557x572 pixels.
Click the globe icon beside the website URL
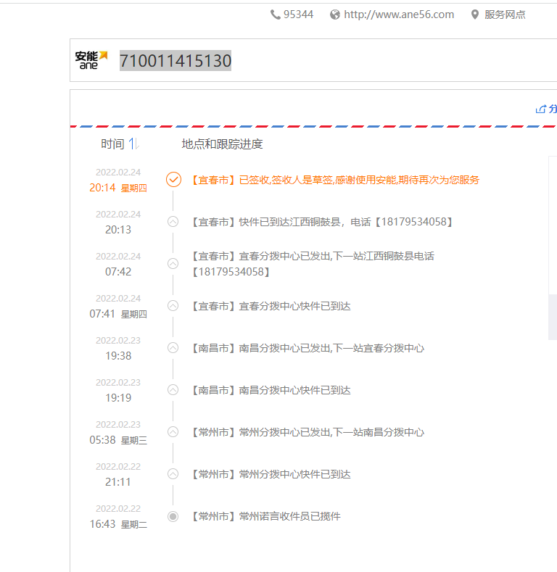[x=335, y=14]
